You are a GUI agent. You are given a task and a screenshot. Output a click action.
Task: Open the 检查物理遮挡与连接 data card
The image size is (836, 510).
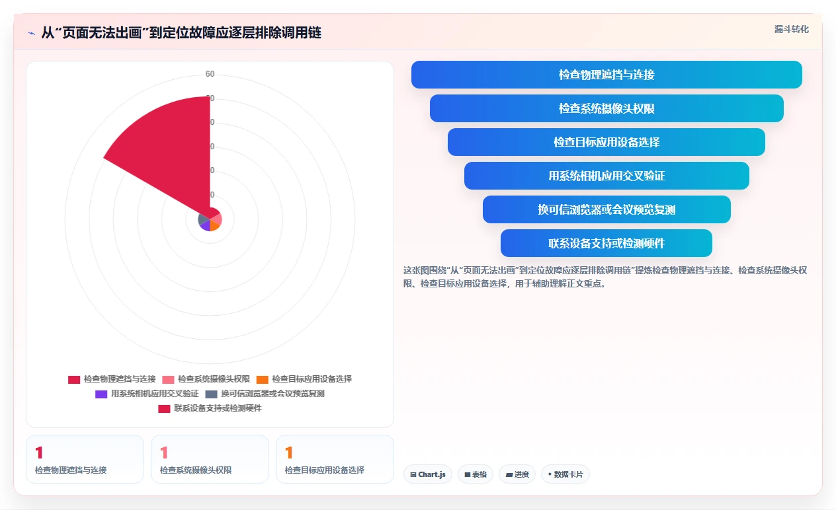click(85, 459)
